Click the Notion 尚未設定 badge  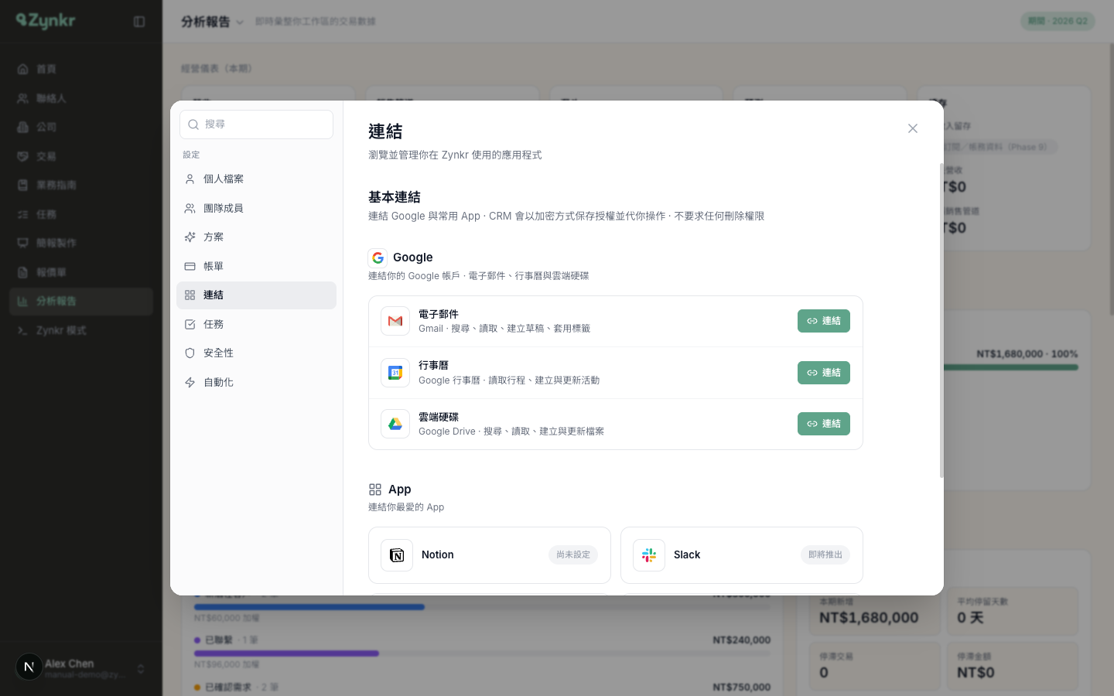[573, 555]
